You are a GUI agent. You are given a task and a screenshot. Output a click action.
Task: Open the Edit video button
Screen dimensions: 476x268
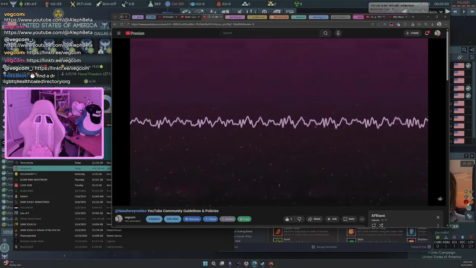(173, 219)
